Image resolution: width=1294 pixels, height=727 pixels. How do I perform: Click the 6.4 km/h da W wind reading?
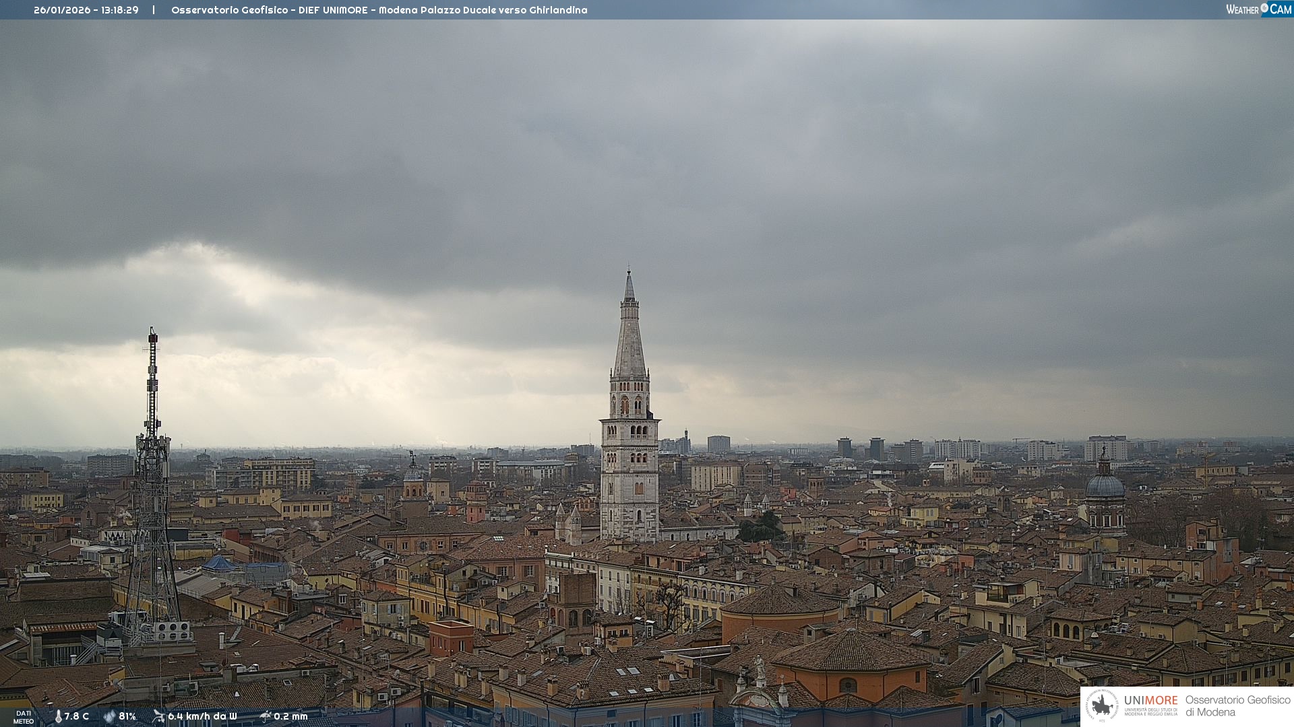(x=202, y=716)
